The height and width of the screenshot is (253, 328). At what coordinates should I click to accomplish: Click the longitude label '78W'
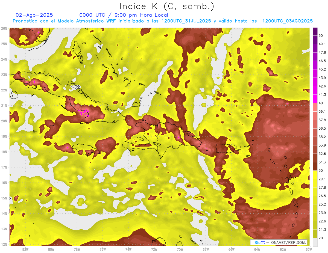click(77, 249)
